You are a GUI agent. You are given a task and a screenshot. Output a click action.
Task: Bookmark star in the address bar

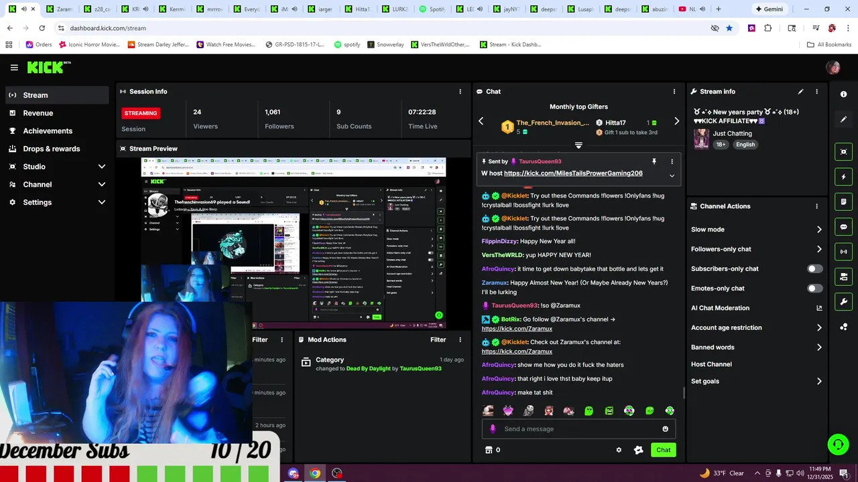(x=729, y=28)
